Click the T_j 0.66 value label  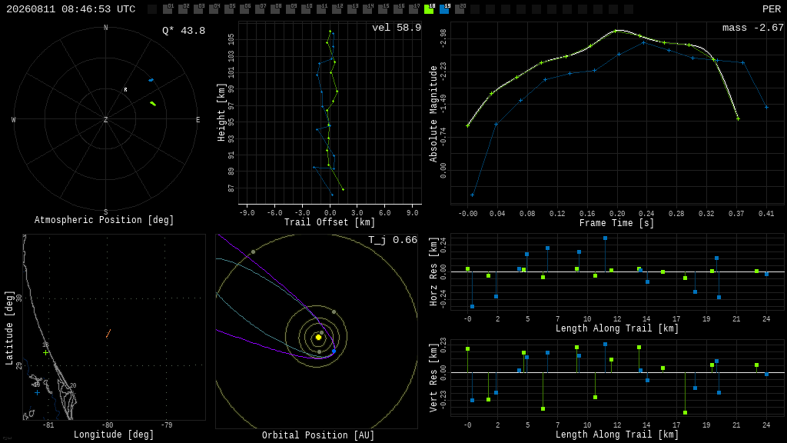coord(393,240)
